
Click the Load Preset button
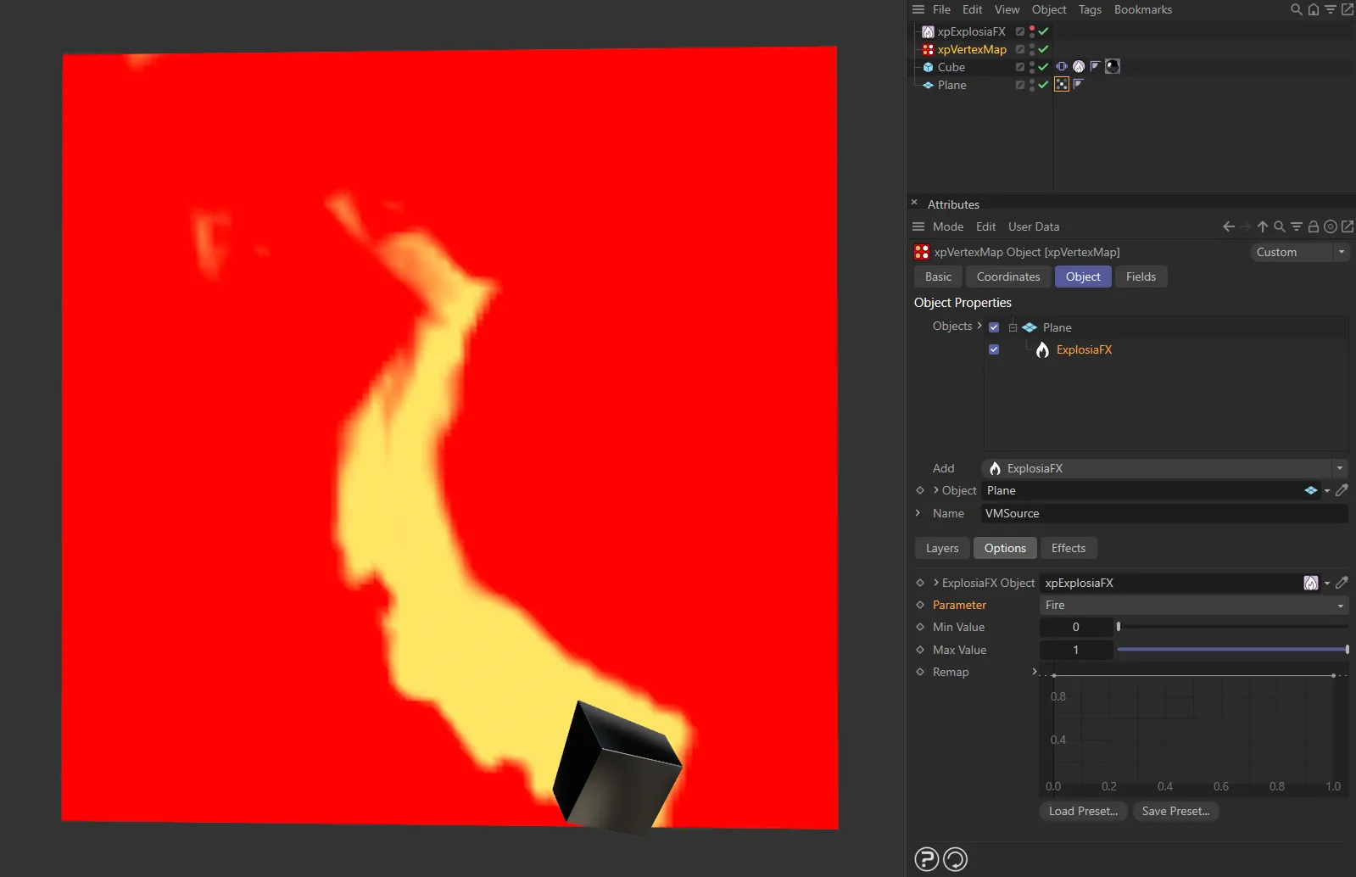pyautogui.click(x=1083, y=811)
